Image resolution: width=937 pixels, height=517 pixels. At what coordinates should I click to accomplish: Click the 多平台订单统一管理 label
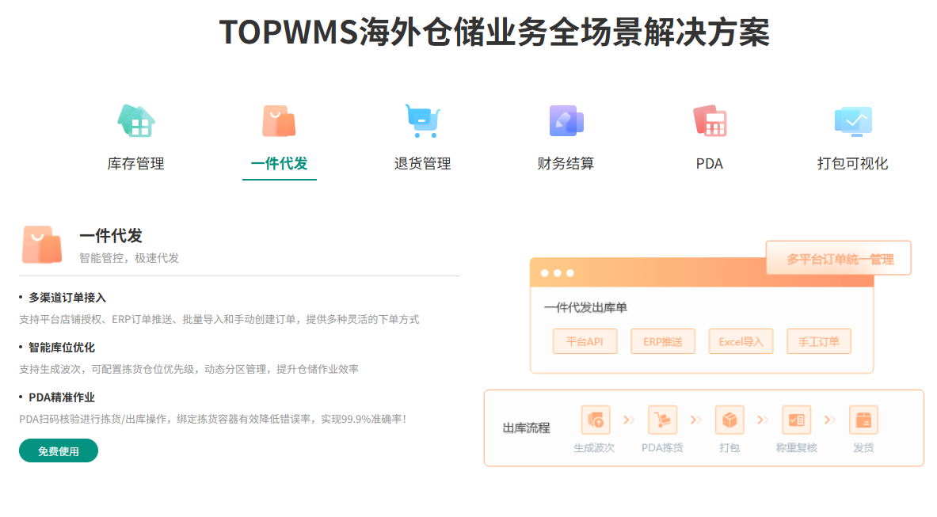(x=839, y=259)
